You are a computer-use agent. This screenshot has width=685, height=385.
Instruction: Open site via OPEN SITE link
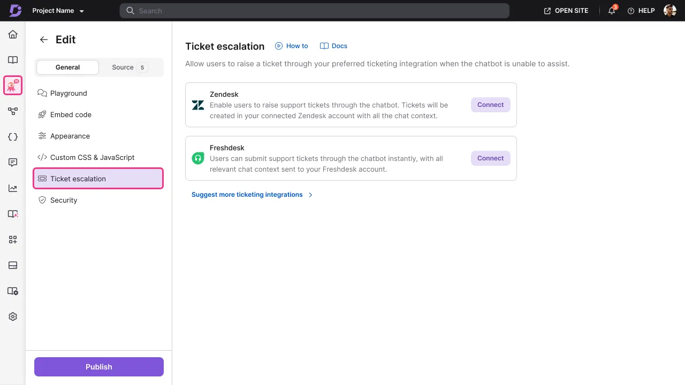click(x=566, y=11)
